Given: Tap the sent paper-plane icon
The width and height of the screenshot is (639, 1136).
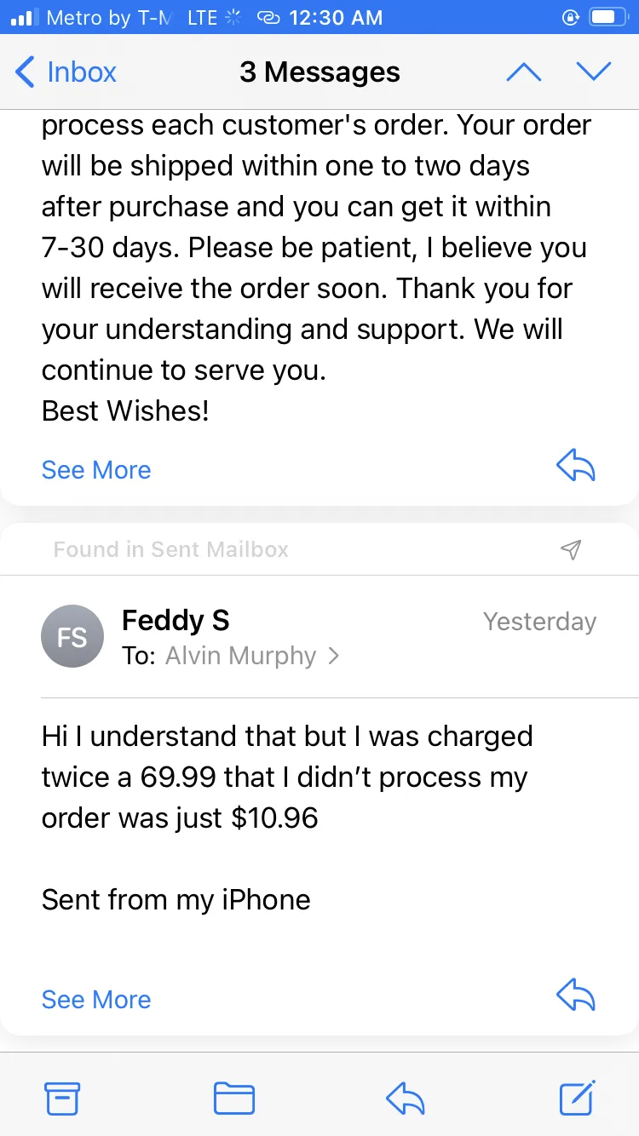Looking at the screenshot, I should [571, 550].
